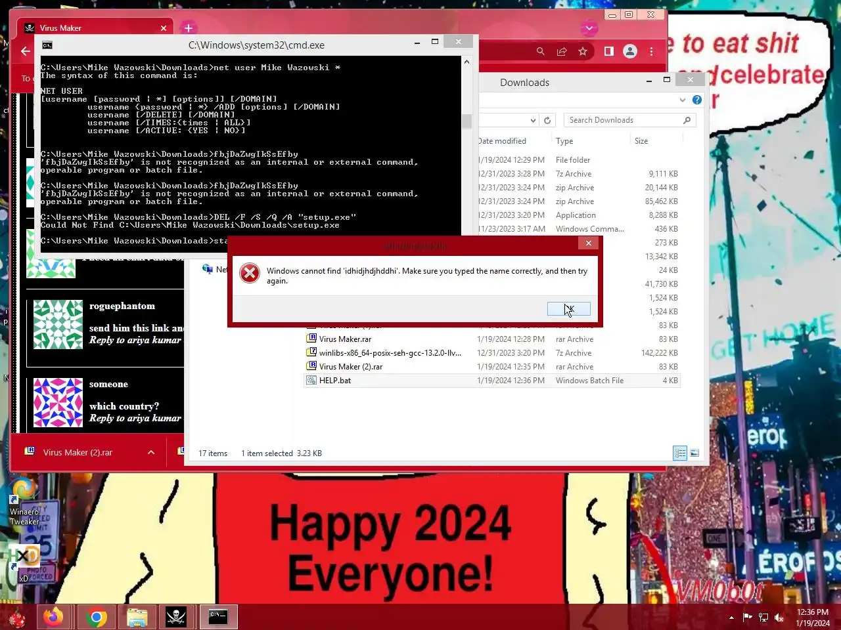The image size is (841, 630).
Task: Click the search magnifier in Downloads
Action: point(687,120)
